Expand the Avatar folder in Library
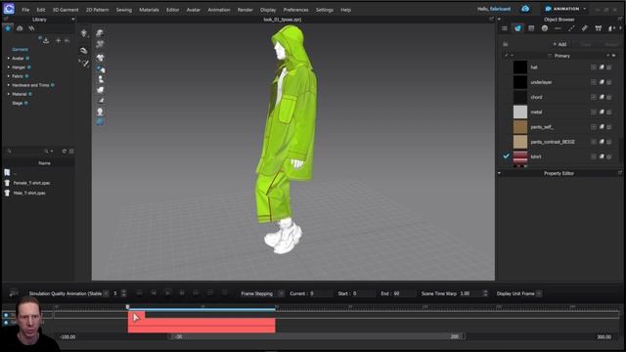The height and width of the screenshot is (352, 626). tap(9, 59)
